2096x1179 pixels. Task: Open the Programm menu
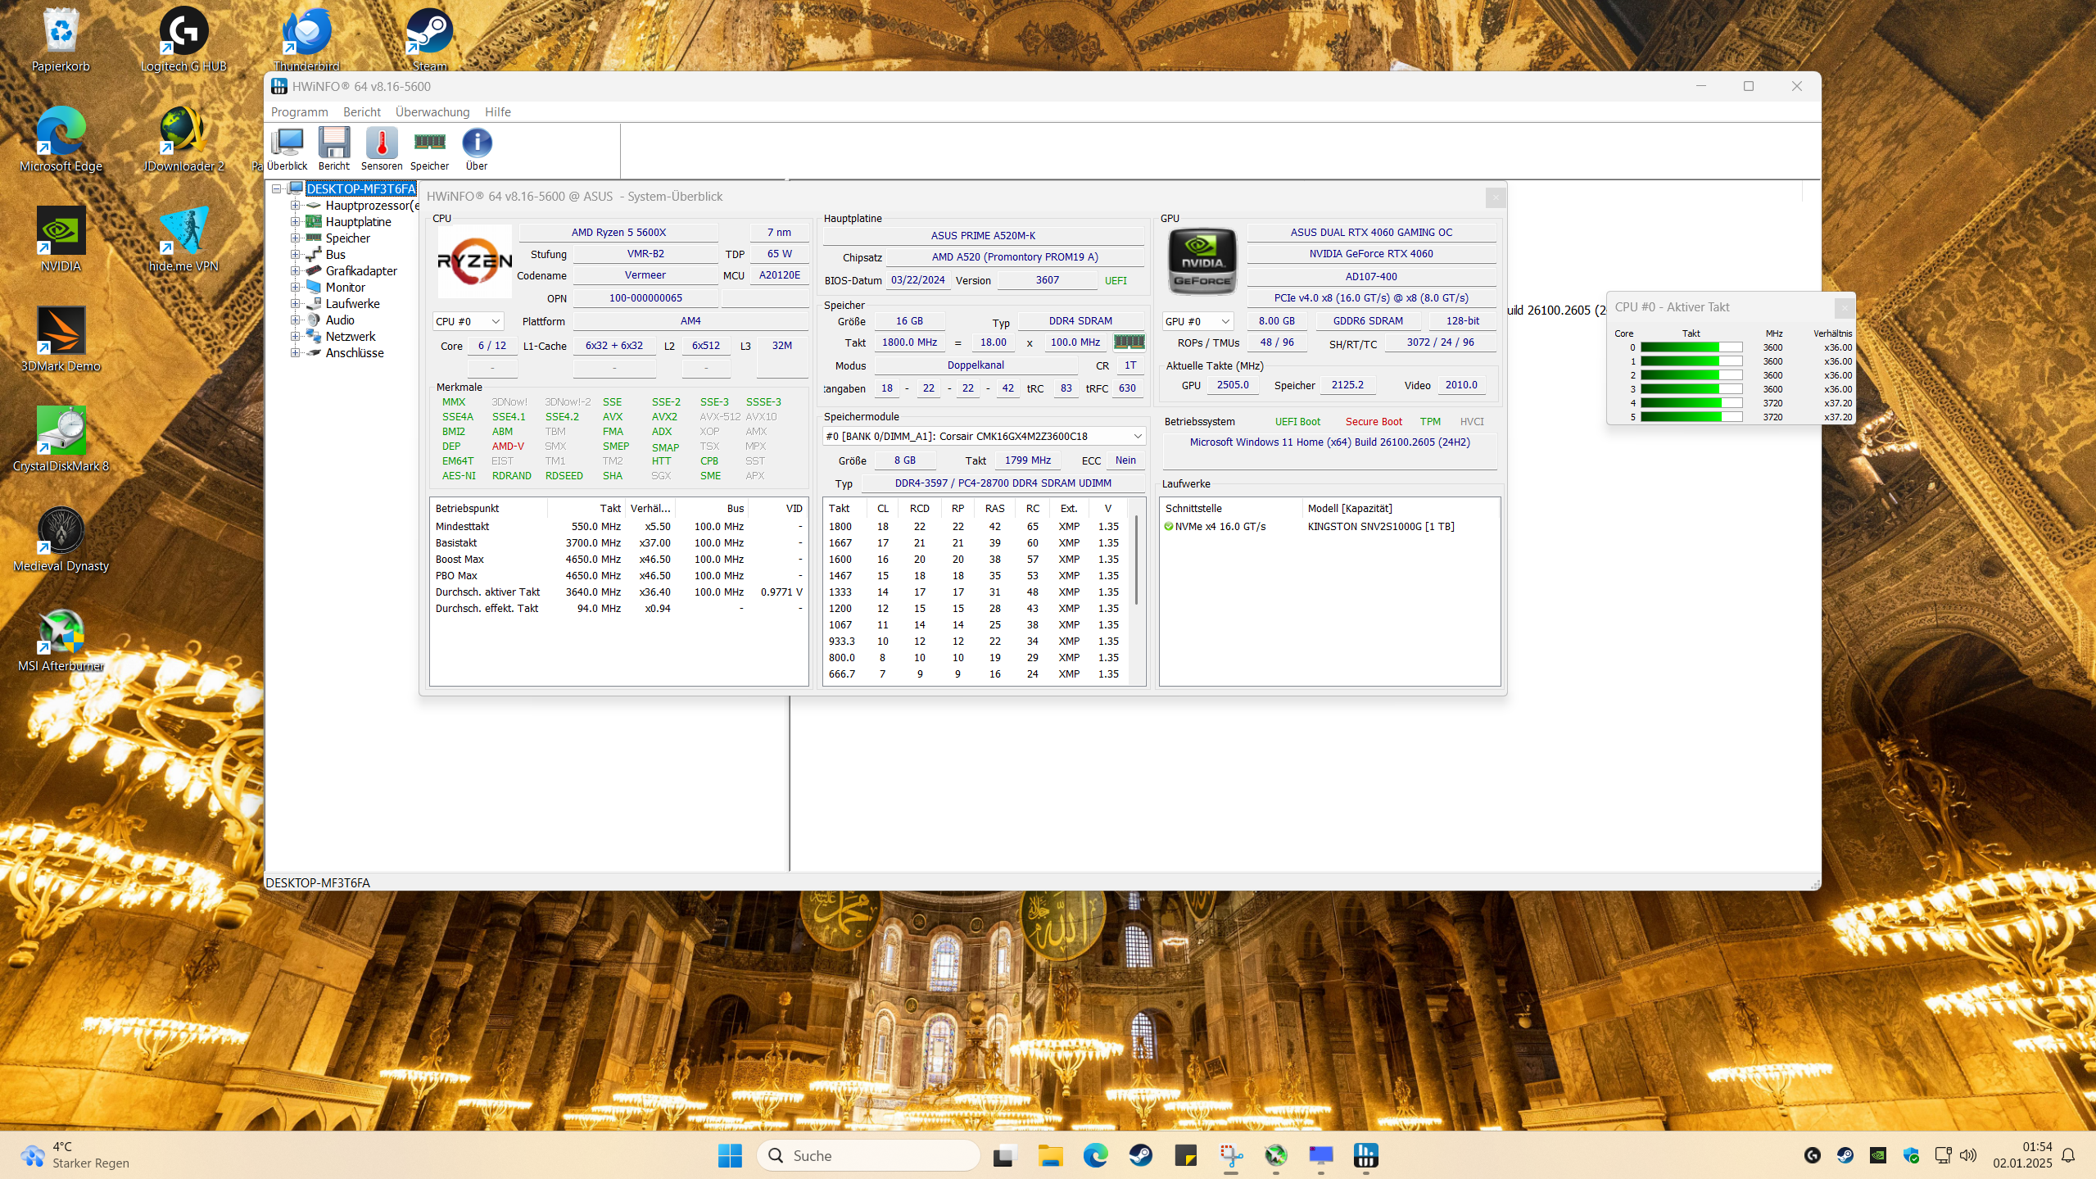tap(299, 112)
